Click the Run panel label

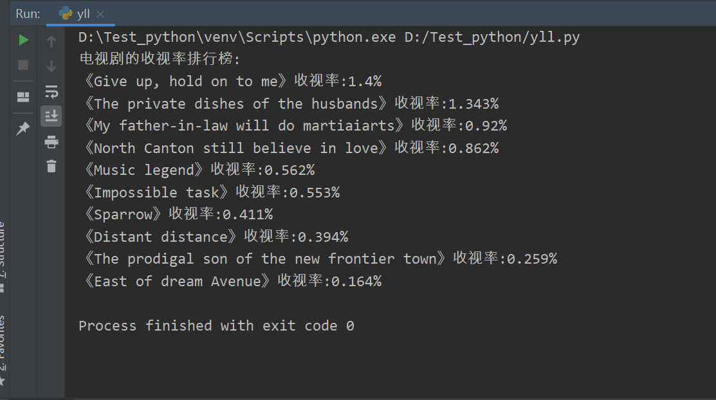[28, 14]
